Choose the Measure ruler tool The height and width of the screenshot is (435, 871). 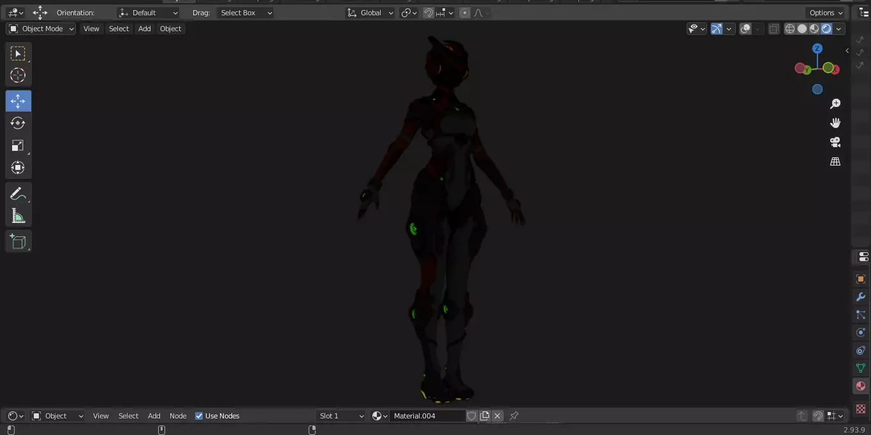tap(18, 216)
